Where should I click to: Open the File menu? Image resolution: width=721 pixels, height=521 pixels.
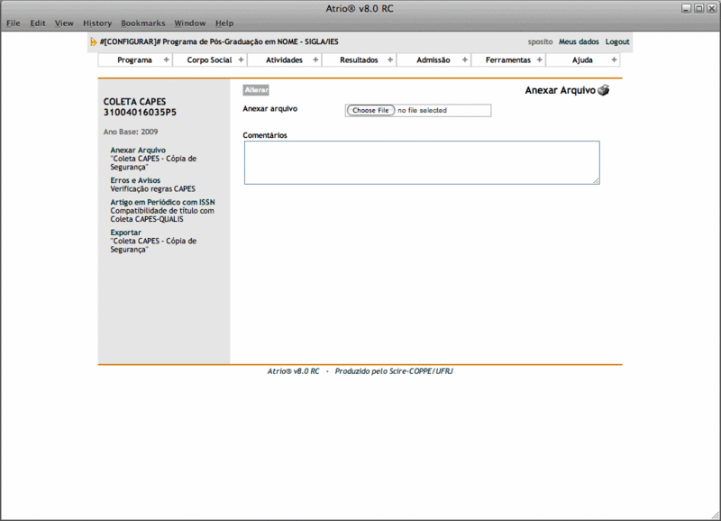point(14,23)
